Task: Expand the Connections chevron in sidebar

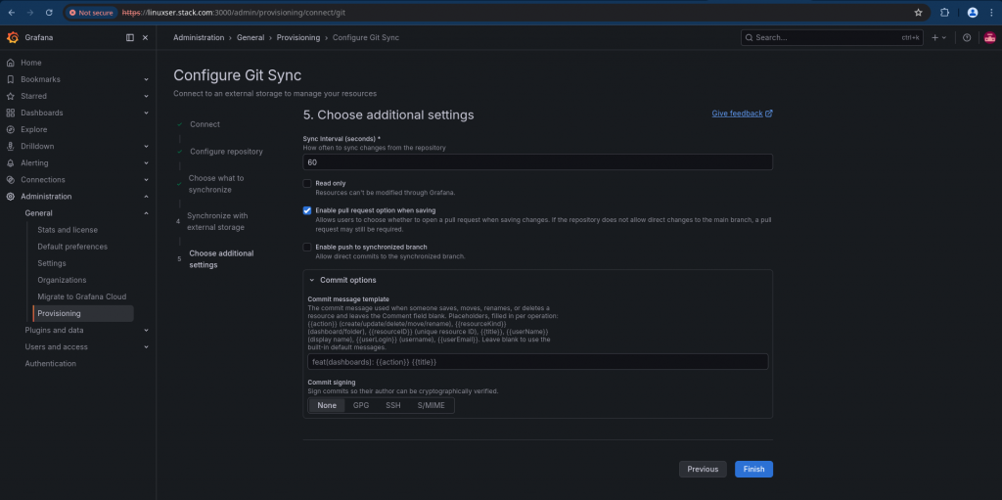Action: [146, 180]
